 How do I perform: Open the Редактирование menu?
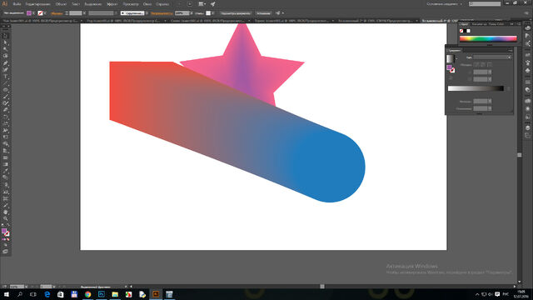[x=37, y=4]
